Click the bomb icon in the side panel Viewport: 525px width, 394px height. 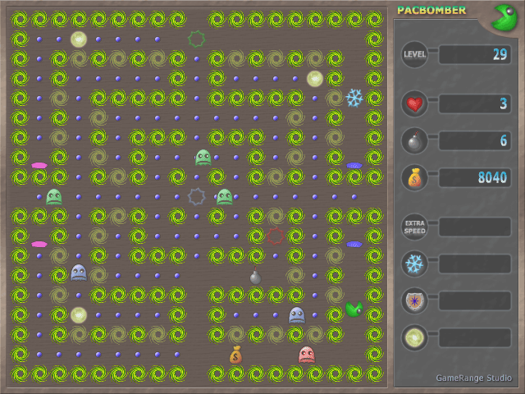414,140
